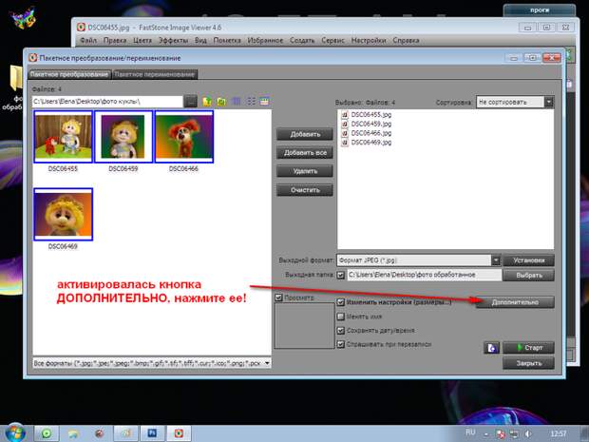Viewport: 589px width, 442px height.
Task: Click the volume speaker tray icon
Action: point(528,434)
